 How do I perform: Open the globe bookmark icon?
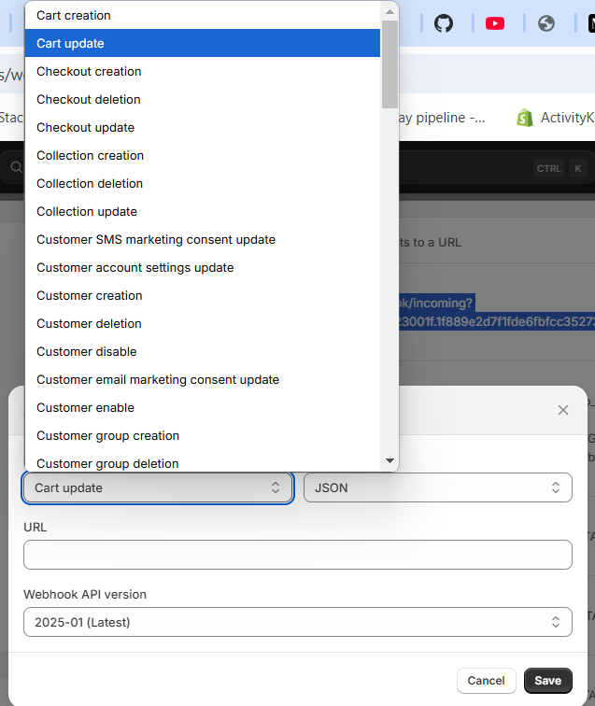coord(545,23)
